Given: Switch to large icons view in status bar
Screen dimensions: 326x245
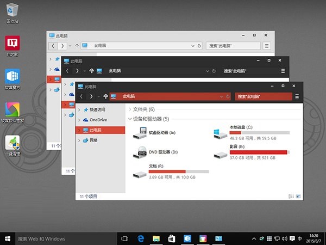Looking at the screenshot, I should [298, 195].
